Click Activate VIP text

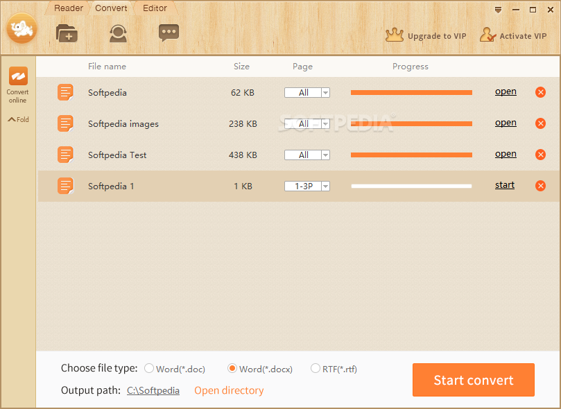[x=523, y=36]
